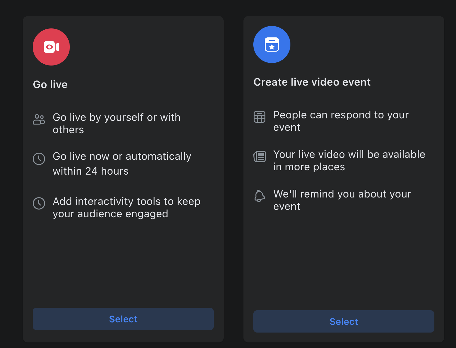Click 'People can respond to your event' text
Screen dimensions: 456x348
(x=341, y=121)
